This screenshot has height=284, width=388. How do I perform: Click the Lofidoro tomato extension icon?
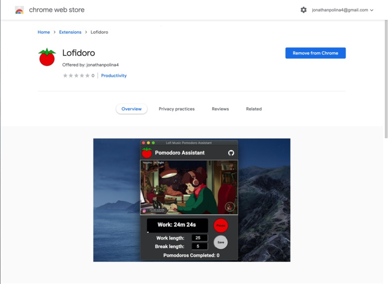click(47, 57)
